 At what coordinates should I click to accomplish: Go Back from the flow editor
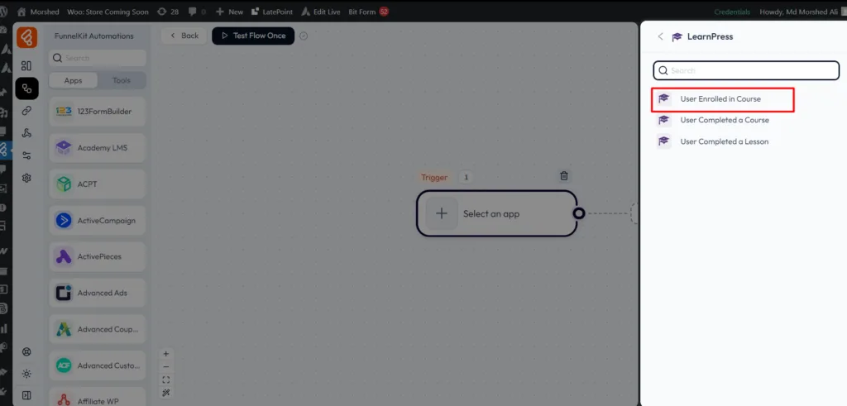184,36
